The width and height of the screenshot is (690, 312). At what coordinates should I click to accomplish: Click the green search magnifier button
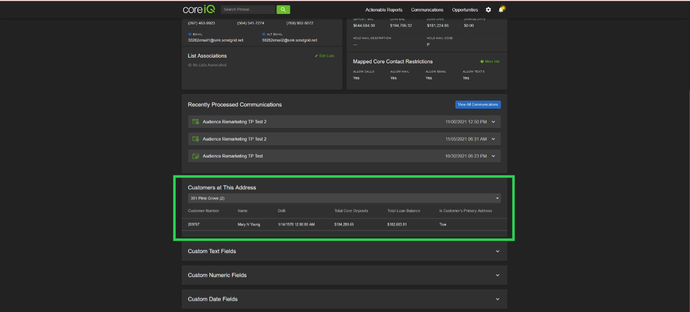pyautogui.click(x=283, y=9)
